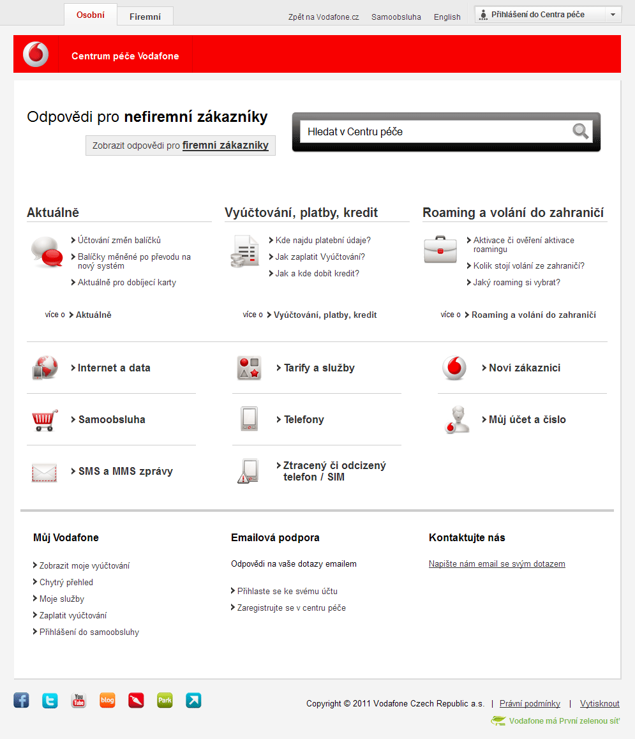Click Napište nám email se svým dotazem

click(497, 564)
